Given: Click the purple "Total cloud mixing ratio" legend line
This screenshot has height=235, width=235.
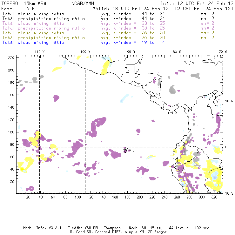Looking at the screenshot, I should click(33, 23).
